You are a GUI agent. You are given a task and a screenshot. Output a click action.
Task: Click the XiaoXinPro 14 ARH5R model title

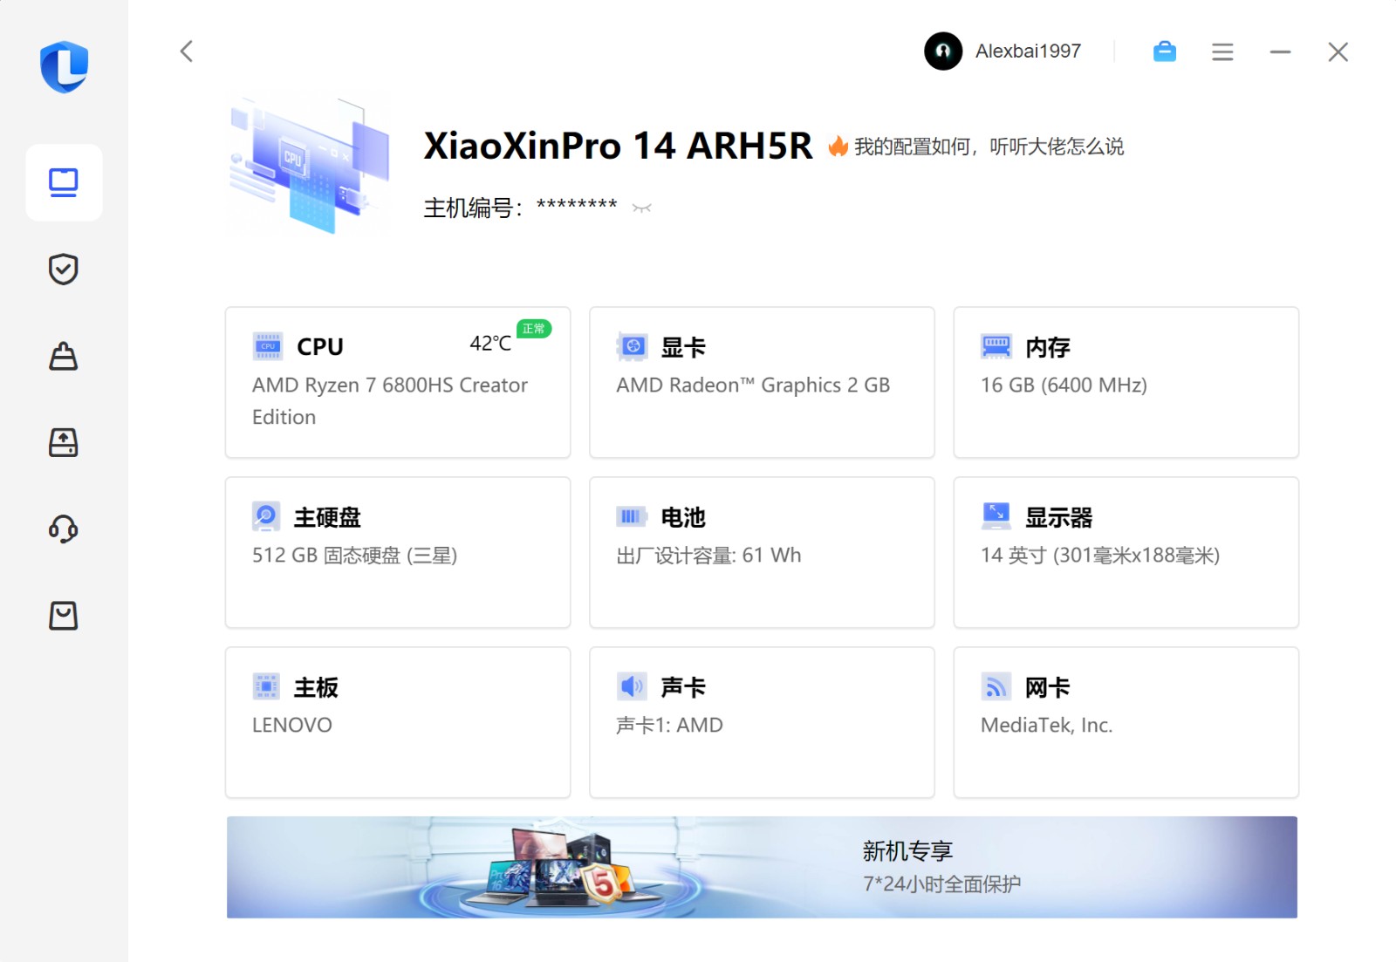click(x=618, y=146)
